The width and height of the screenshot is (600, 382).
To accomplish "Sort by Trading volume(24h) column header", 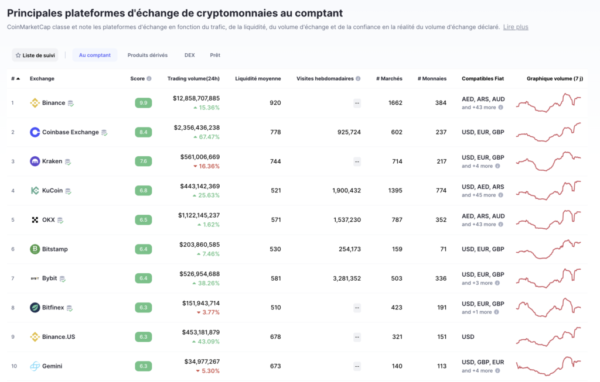I will [193, 79].
